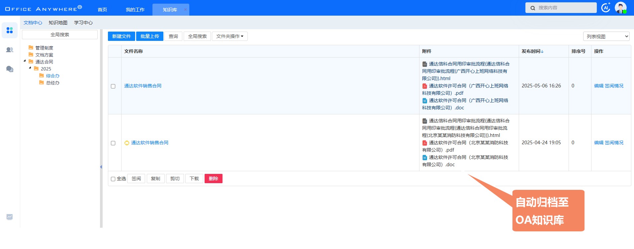The width and height of the screenshot is (634, 249).
Task: Sort by 发布时间 arrow
Action: click(542, 52)
